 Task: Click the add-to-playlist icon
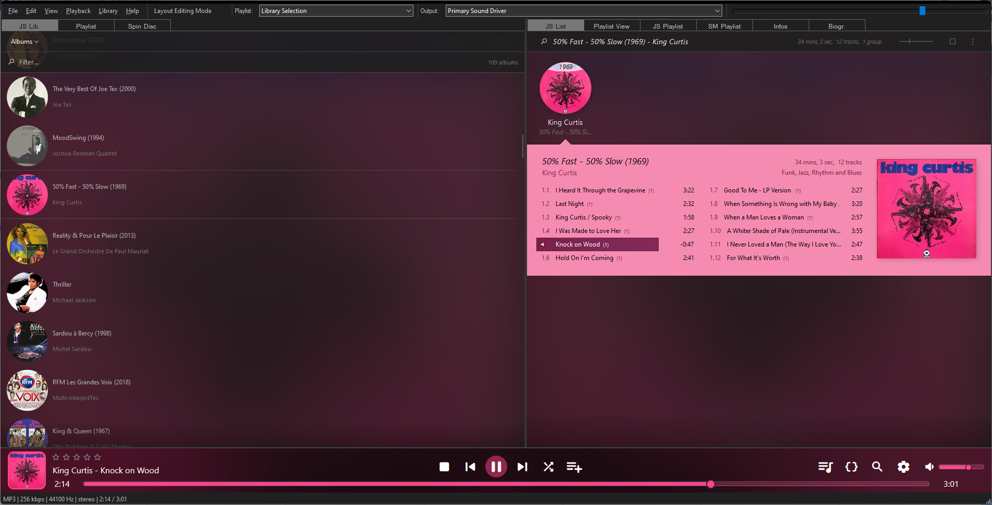pos(574,467)
